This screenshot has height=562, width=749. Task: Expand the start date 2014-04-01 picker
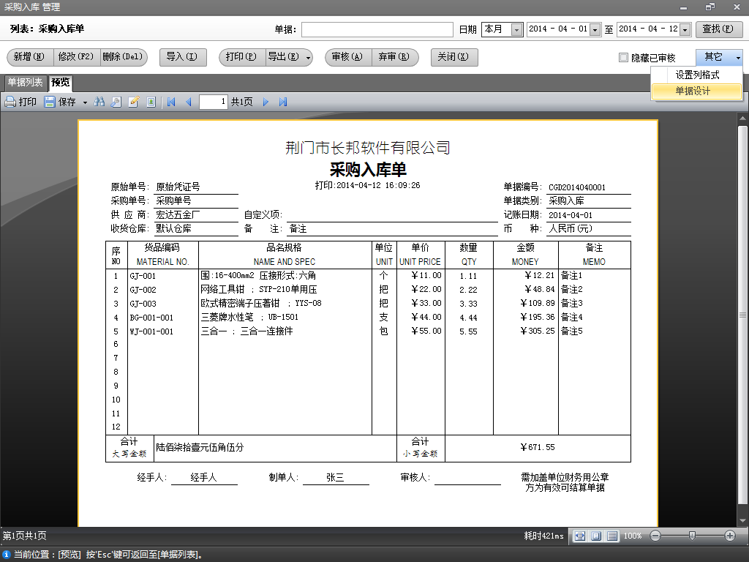pos(595,29)
